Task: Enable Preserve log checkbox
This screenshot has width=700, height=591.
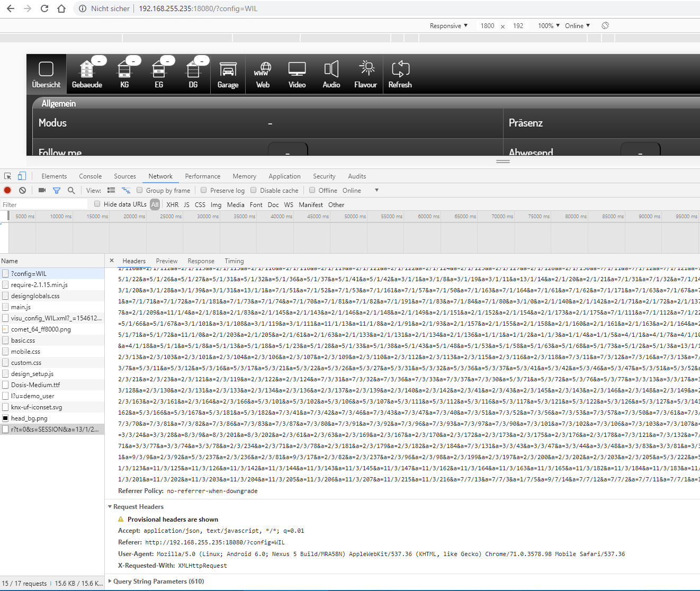Action: tap(204, 190)
